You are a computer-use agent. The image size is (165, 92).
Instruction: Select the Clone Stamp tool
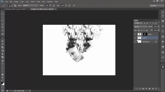pyautogui.click(x=3, y=41)
